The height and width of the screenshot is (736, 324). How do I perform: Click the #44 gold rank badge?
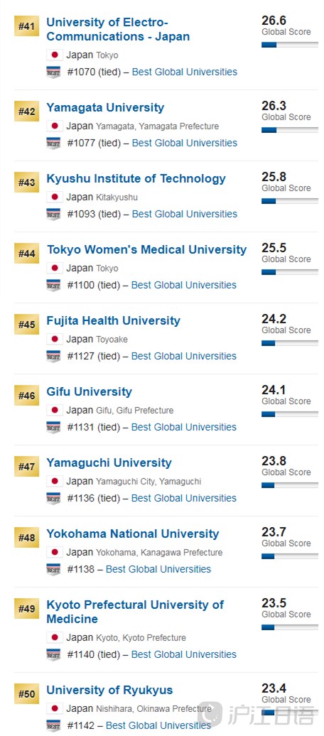click(x=27, y=254)
